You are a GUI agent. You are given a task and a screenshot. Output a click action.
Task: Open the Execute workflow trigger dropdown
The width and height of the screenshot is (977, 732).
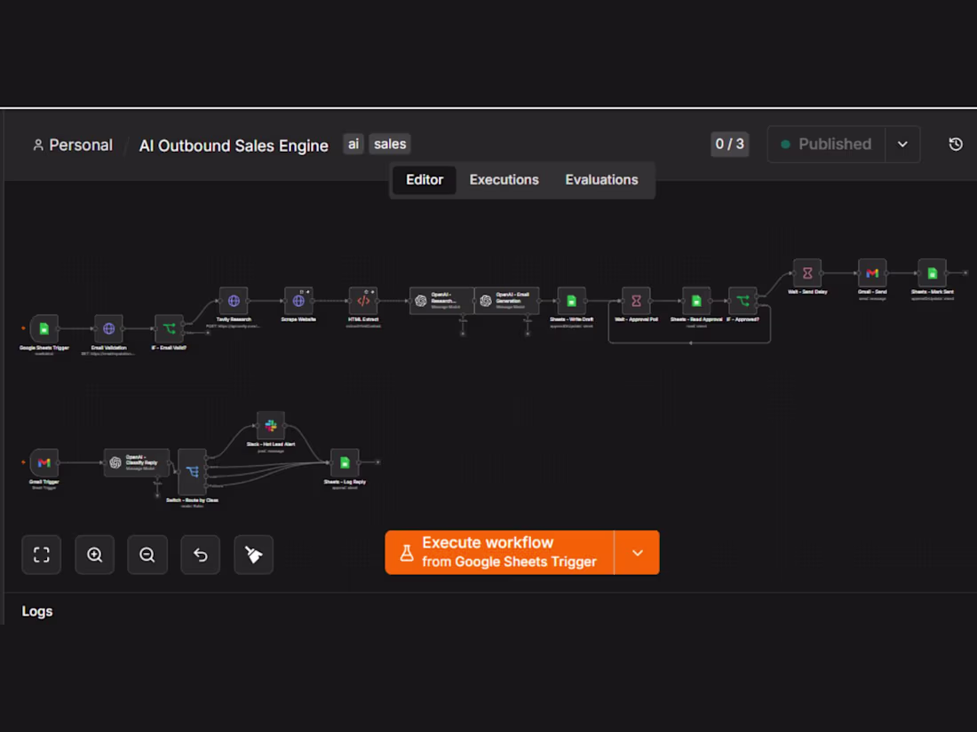(x=637, y=553)
